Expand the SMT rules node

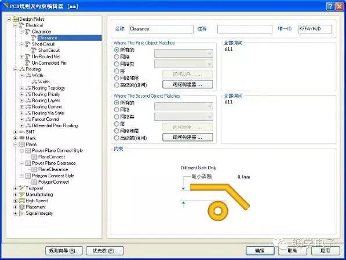(15, 132)
